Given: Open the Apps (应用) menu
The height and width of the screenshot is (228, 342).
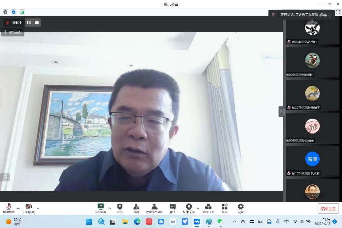Looking at the screenshot, I should pyautogui.click(x=224, y=208).
